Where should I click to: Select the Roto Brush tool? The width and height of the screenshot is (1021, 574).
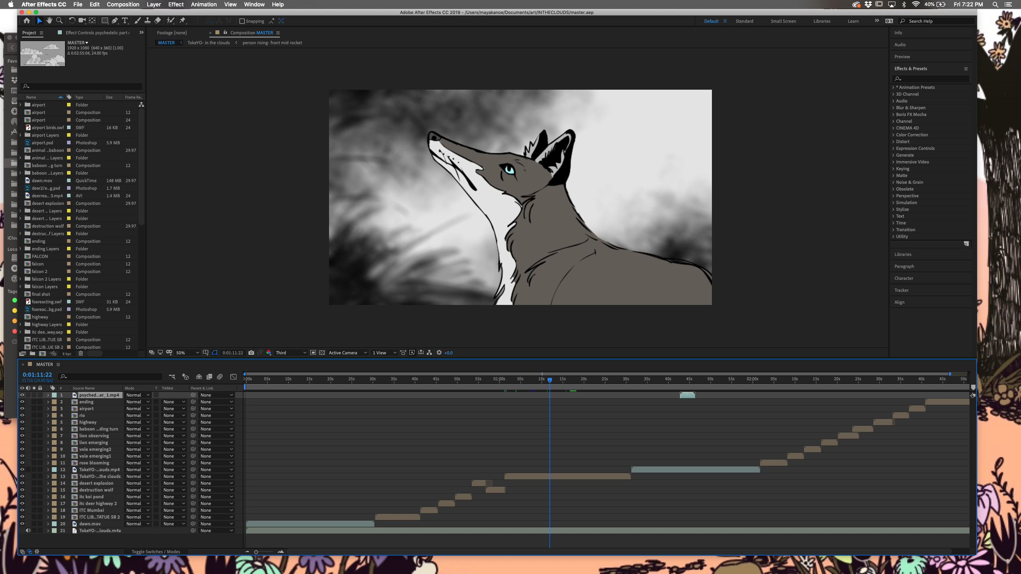(x=170, y=21)
